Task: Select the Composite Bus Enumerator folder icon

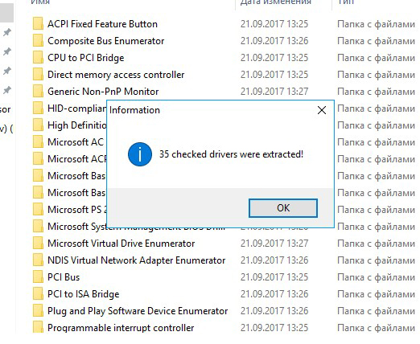Action: point(38,41)
